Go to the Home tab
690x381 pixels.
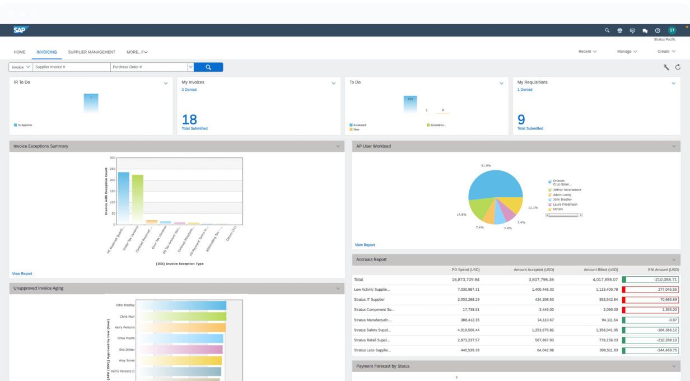pos(20,52)
